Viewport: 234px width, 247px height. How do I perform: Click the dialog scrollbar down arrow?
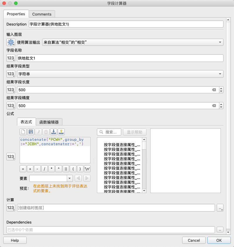click(x=228, y=232)
